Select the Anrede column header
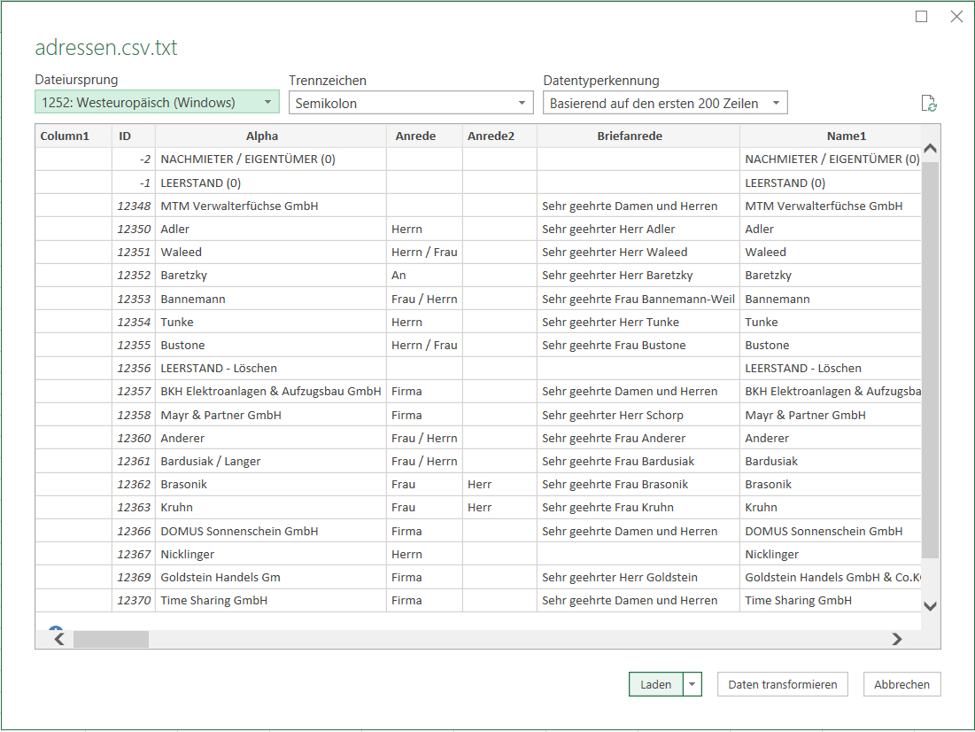This screenshot has width=975, height=732. [x=425, y=136]
